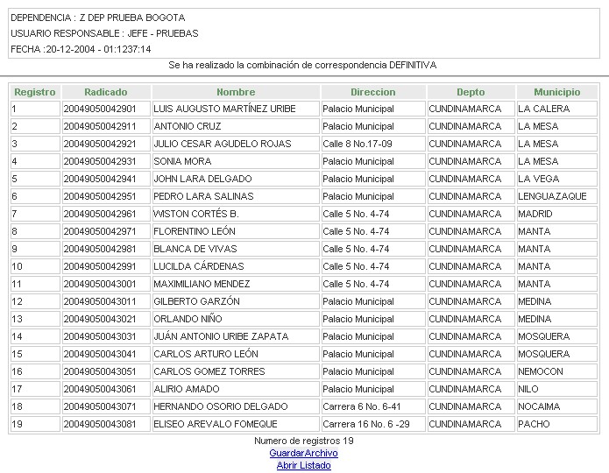Screen dimensions: 609x473
Task: Click municipality LENGUAZAQUE
Action: click(552, 196)
